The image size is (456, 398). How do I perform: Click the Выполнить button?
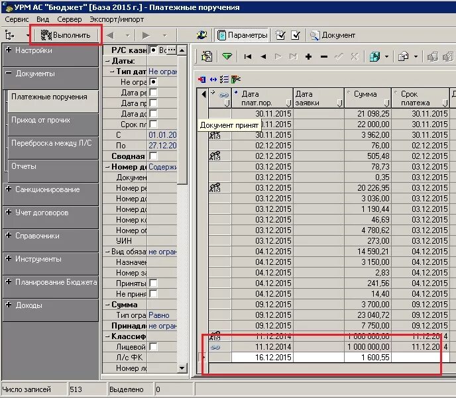(x=66, y=35)
